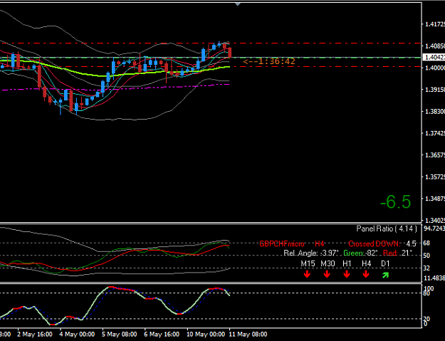Click the red down arrow under white H4 label

pos(366,274)
